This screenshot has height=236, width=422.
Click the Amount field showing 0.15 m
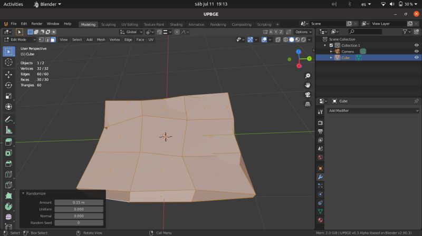pyautogui.click(x=79, y=202)
